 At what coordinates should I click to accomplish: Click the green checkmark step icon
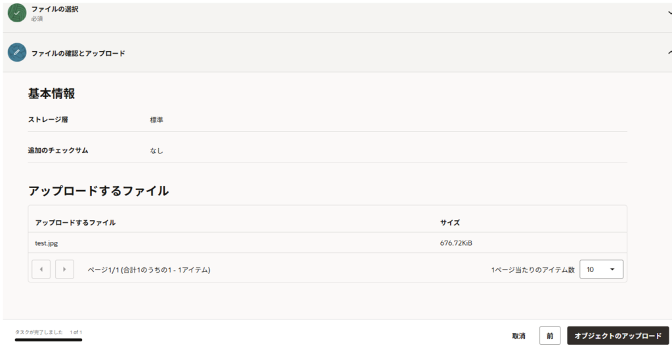click(x=16, y=13)
